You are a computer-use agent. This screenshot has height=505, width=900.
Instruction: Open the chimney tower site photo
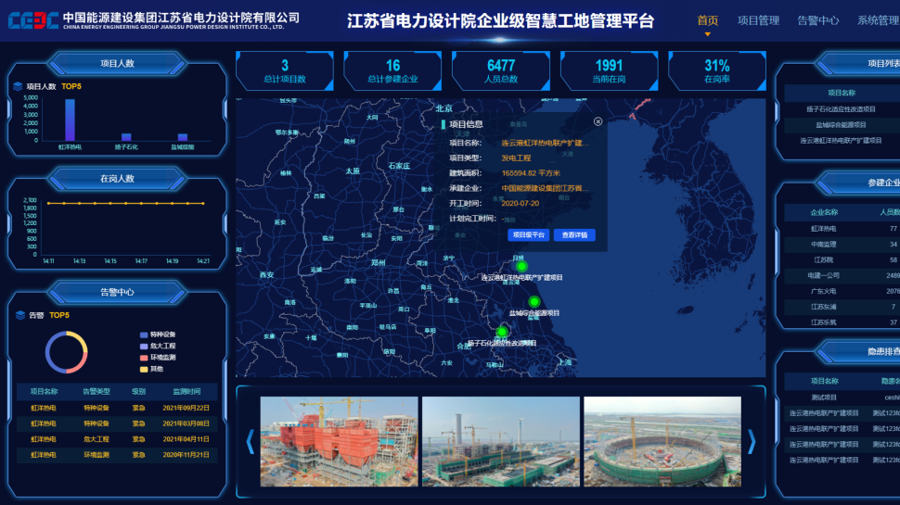[x=500, y=441]
